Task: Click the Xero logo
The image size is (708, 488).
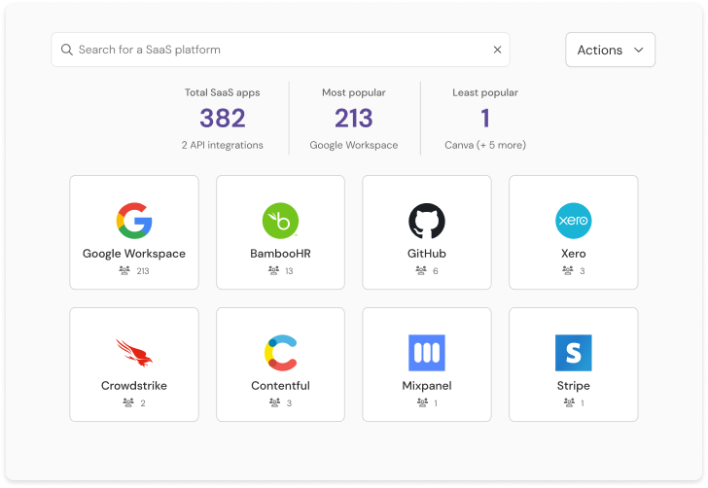Action: (x=574, y=221)
